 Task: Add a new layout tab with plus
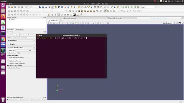coord(60,21)
